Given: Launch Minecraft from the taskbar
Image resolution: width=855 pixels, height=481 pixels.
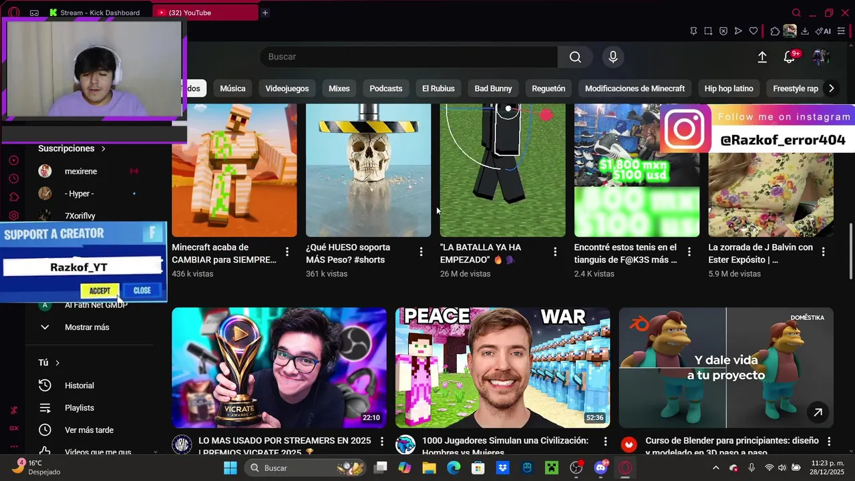Looking at the screenshot, I should (552, 468).
